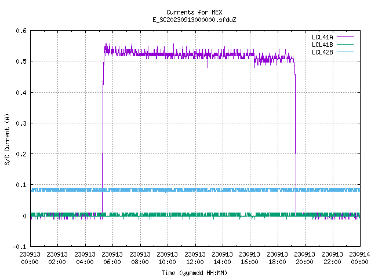The width and height of the screenshot is (371, 278).
Task: Click the y-axis tick value 0.4
Action: (21, 93)
